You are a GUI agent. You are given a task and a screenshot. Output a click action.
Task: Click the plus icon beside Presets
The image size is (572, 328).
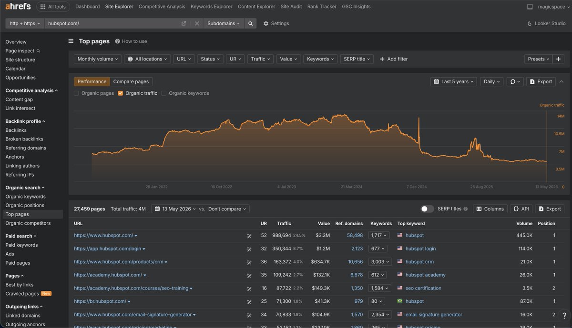point(559,59)
